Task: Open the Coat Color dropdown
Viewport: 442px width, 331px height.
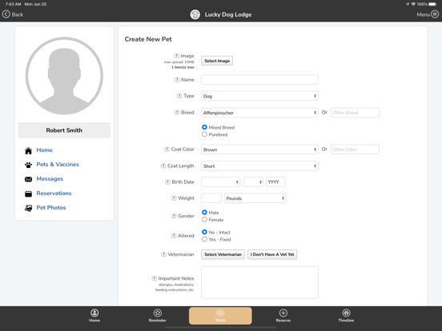Action: click(259, 150)
